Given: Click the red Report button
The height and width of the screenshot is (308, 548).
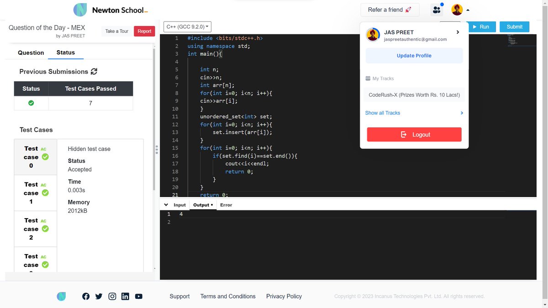Looking at the screenshot, I should pos(144,31).
